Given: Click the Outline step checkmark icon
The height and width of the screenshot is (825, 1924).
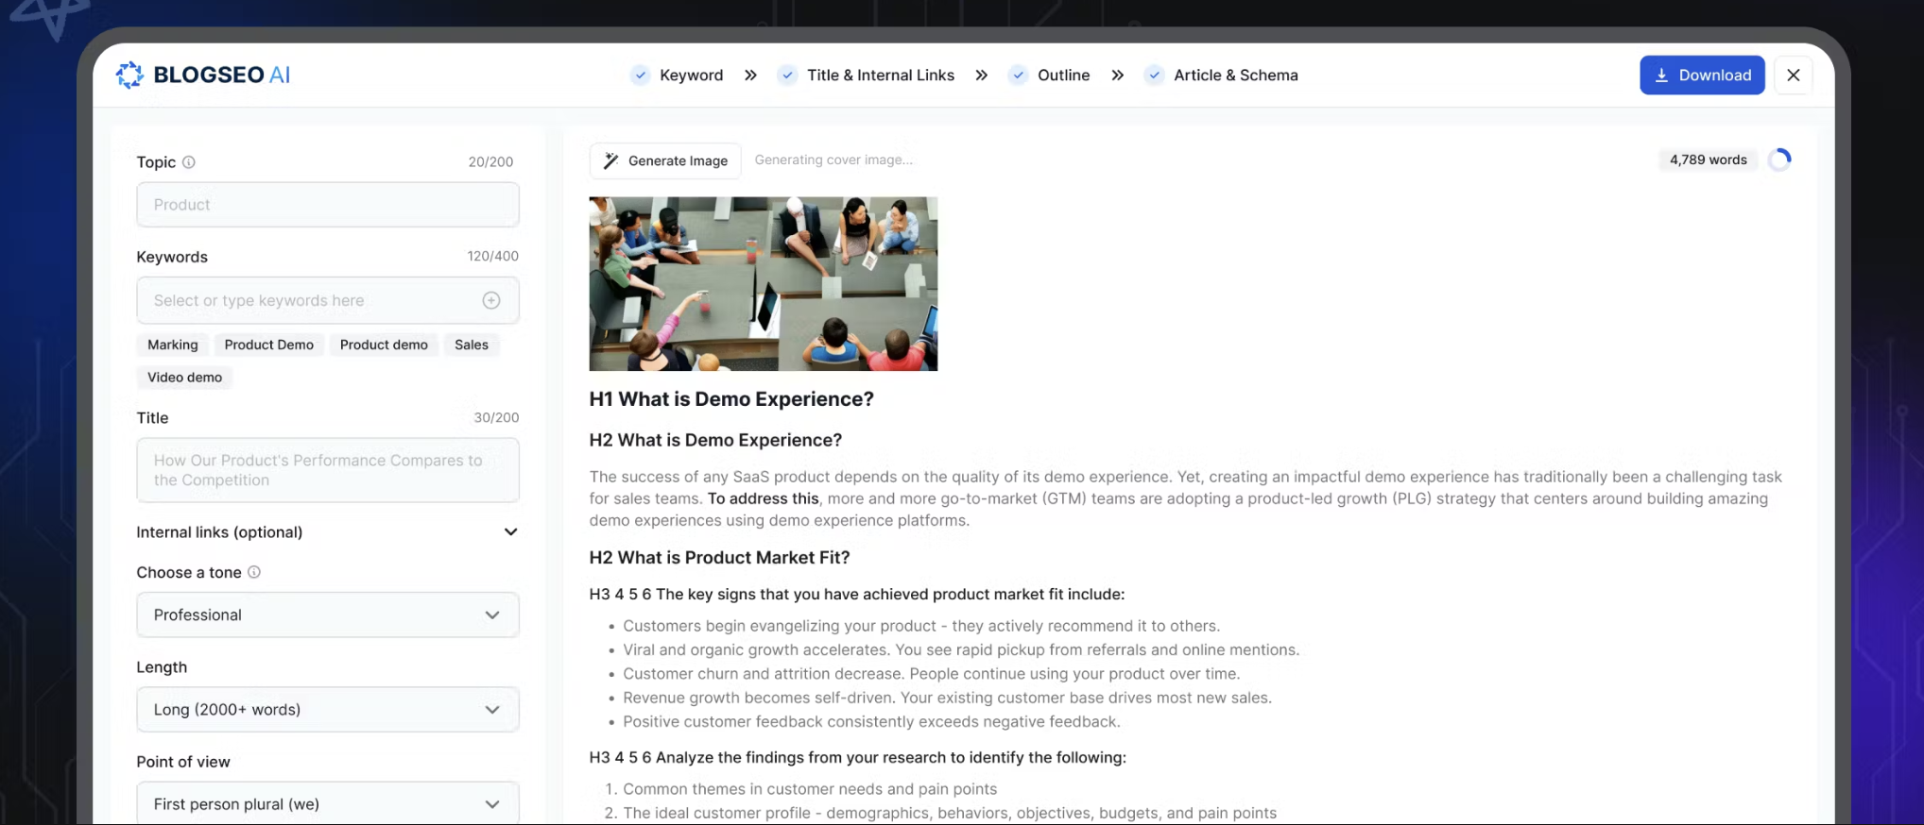Looking at the screenshot, I should pos(1018,75).
